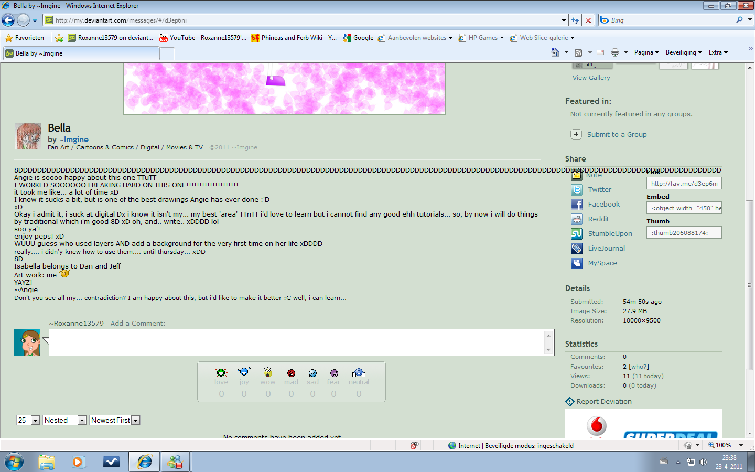Click the Read Mail envelope icon
The width and height of the screenshot is (755, 472).
[600, 52]
